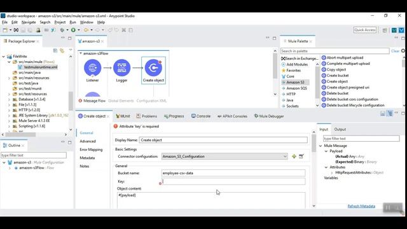This screenshot has width=407, height=229.
Task: Select Amazon SQS module in palette
Action: [296, 88]
